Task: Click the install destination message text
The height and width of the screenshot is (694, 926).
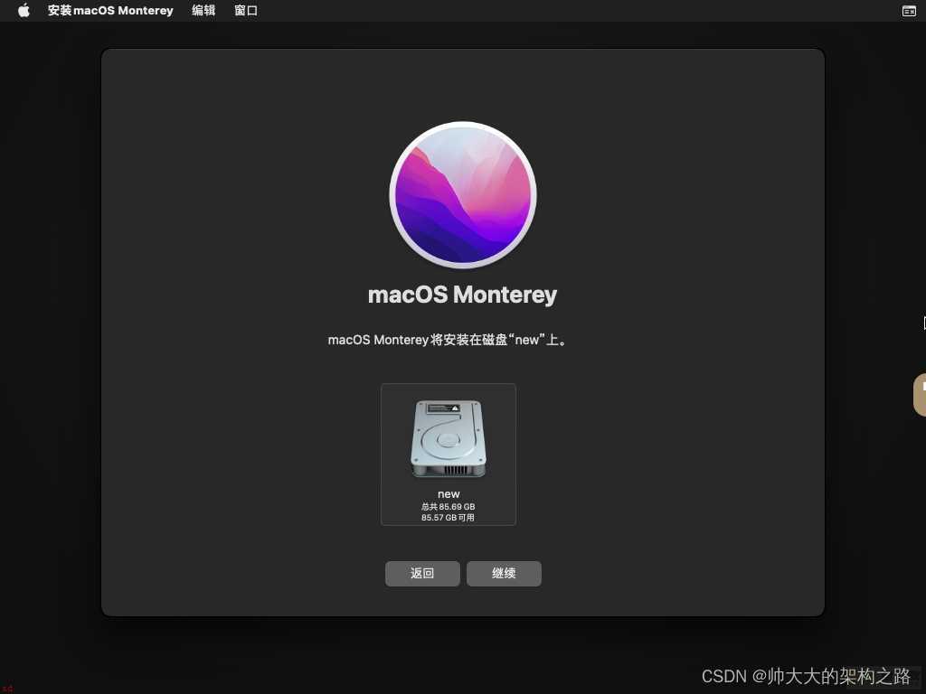Action: pyautogui.click(x=447, y=340)
